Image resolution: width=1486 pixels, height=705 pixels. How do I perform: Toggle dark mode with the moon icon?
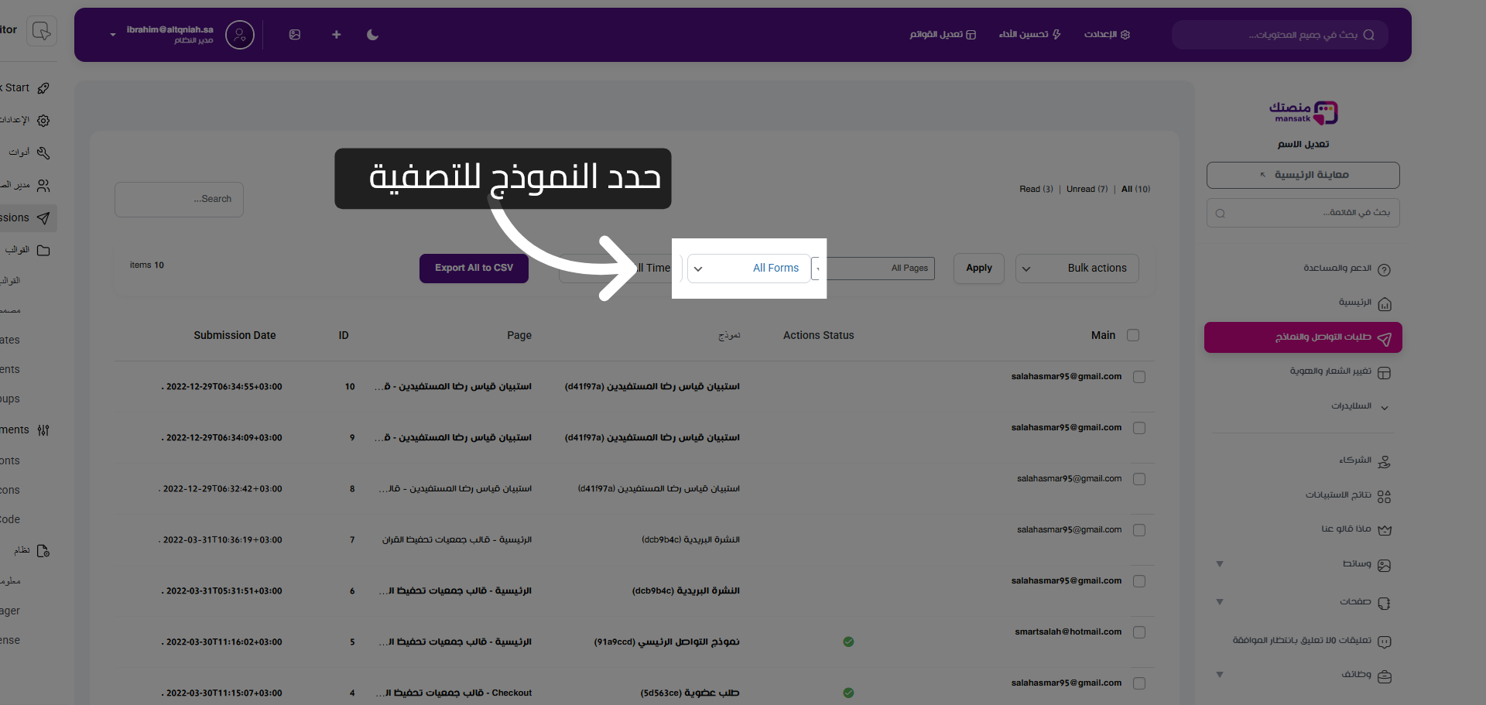click(372, 34)
